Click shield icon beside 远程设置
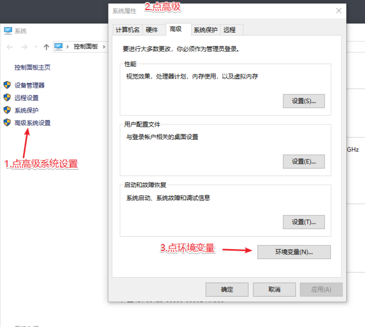365x327 pixels. [7, 97]
